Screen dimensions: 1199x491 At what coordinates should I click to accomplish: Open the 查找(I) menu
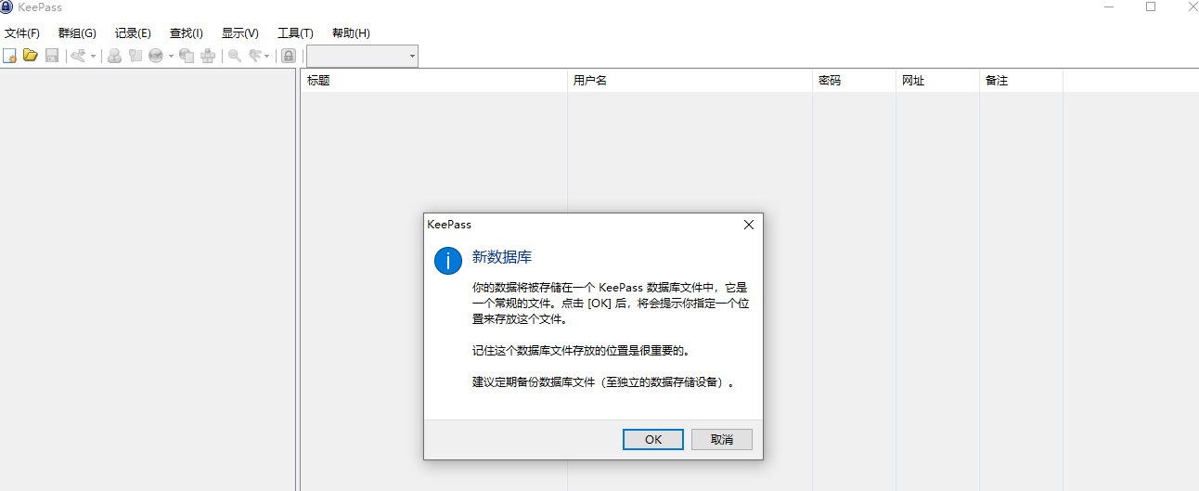187,33
